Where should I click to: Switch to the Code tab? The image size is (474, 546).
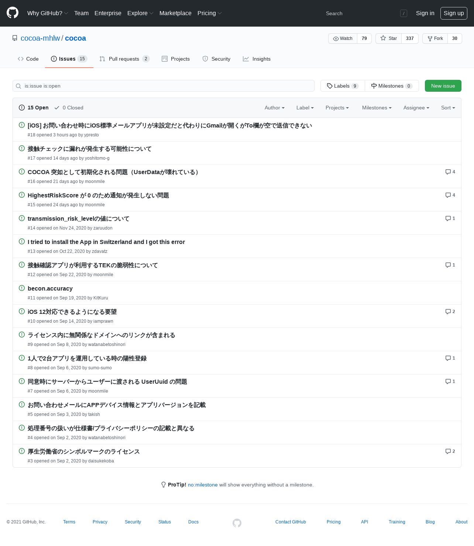(x=28, y=59)
